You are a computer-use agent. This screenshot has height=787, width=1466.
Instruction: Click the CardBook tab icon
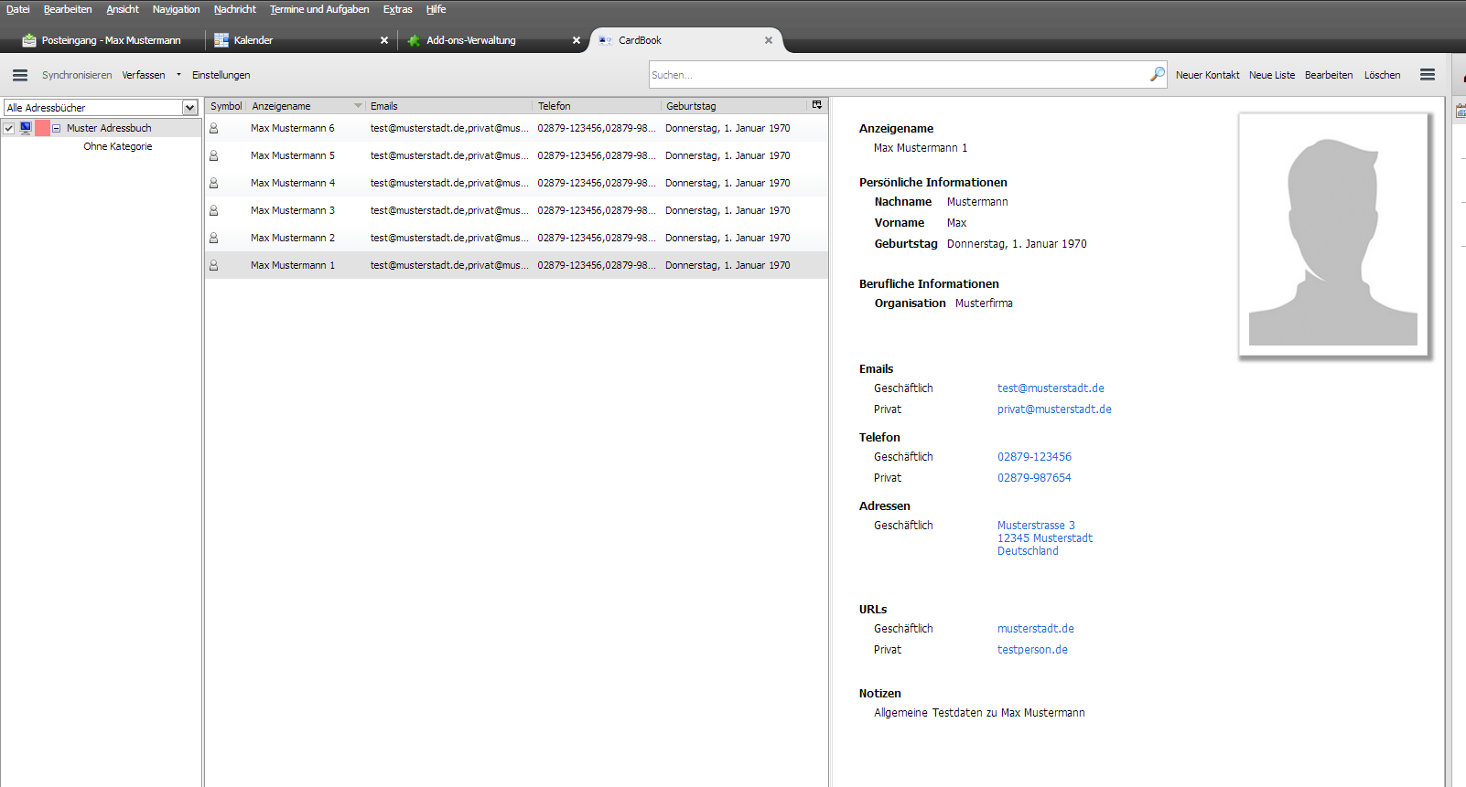(x=606, y=40)
